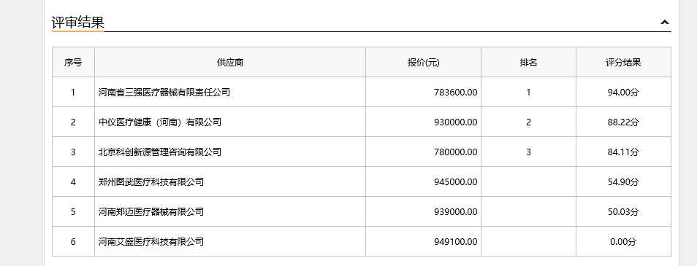Select supplier 河南郑迈医疗器械有限公司

(x=151, y=212)
